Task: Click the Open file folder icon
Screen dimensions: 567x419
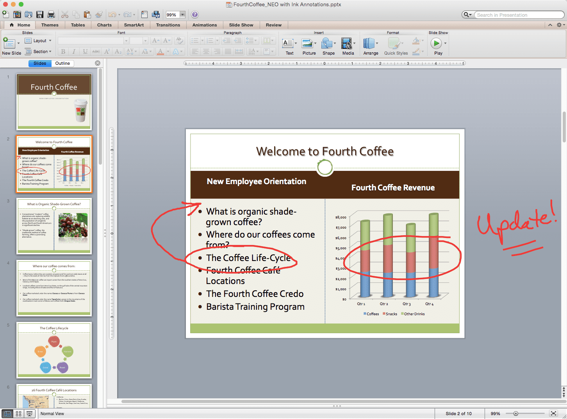Action: [x=29, y=14]
